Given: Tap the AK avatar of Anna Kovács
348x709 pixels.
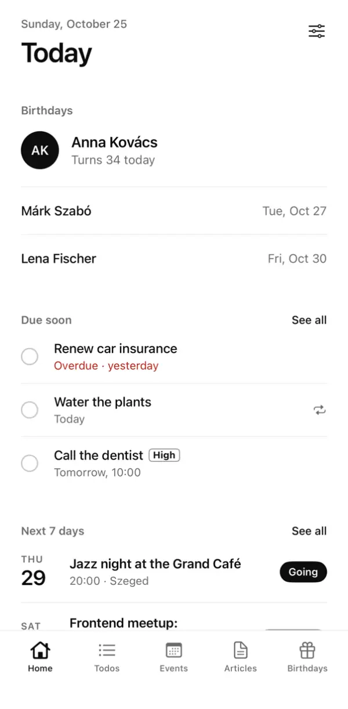Looking at the screenshot, I should click(40, 150).
